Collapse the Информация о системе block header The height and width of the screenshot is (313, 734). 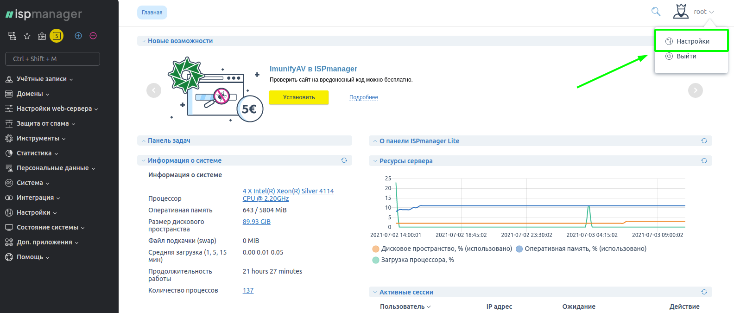tap(144, 160)
